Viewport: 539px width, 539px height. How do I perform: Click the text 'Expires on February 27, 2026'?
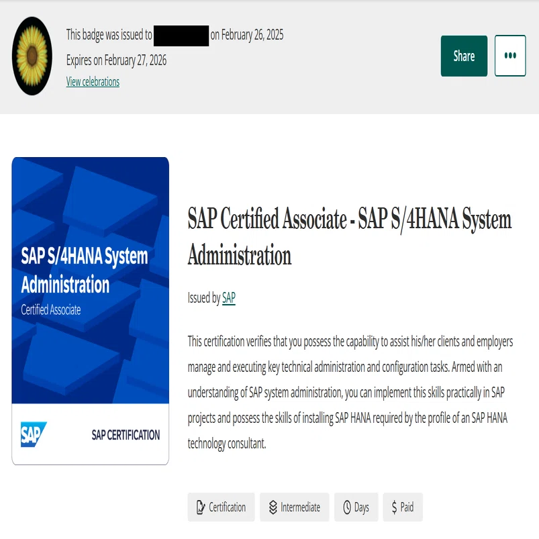[116, 60]
